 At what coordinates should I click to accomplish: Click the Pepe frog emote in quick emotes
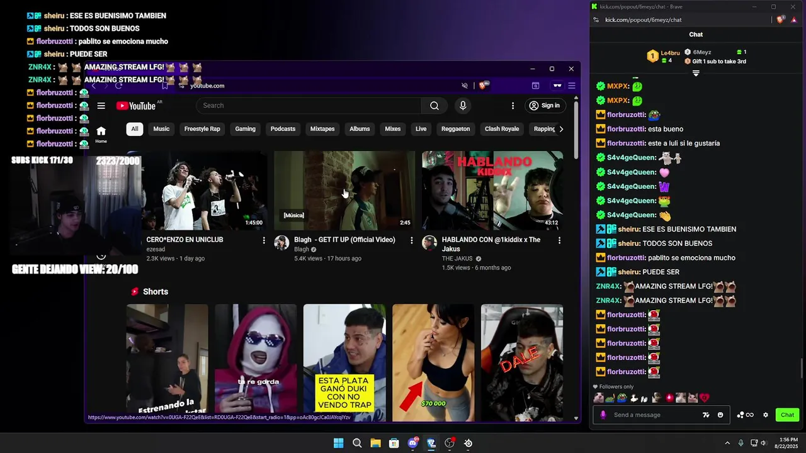(x=622, y=398)
